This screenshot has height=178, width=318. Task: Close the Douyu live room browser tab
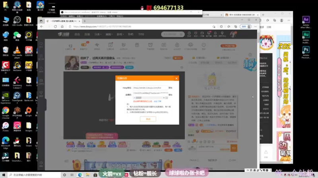click(79, 21)
